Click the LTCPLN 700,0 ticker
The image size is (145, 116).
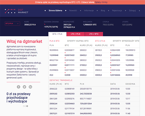click(108, 25)
